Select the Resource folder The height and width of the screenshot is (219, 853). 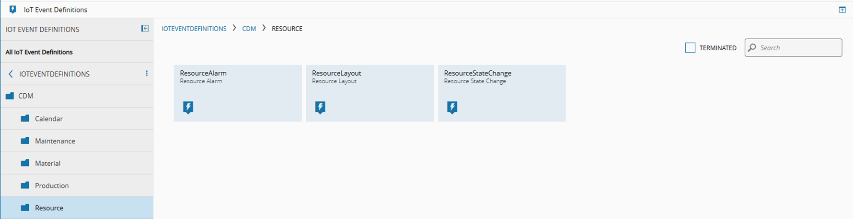pyautogui.click(x=77, y=208)
